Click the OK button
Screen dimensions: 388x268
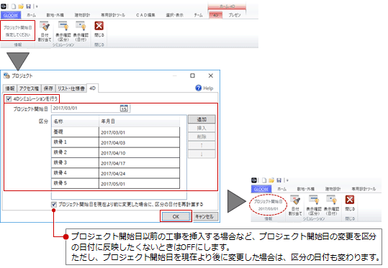pyautogui.click(x=176, y=216)
